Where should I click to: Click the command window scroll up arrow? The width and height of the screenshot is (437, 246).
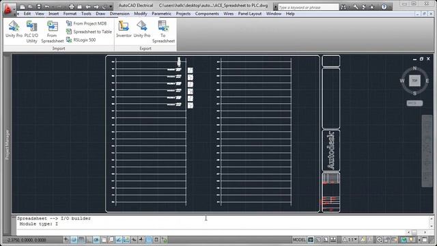click(x=432, y=219)
